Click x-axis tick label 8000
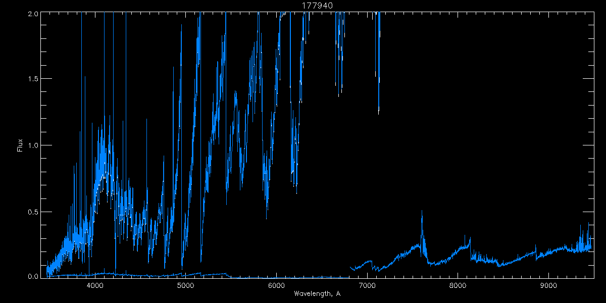 458,285
